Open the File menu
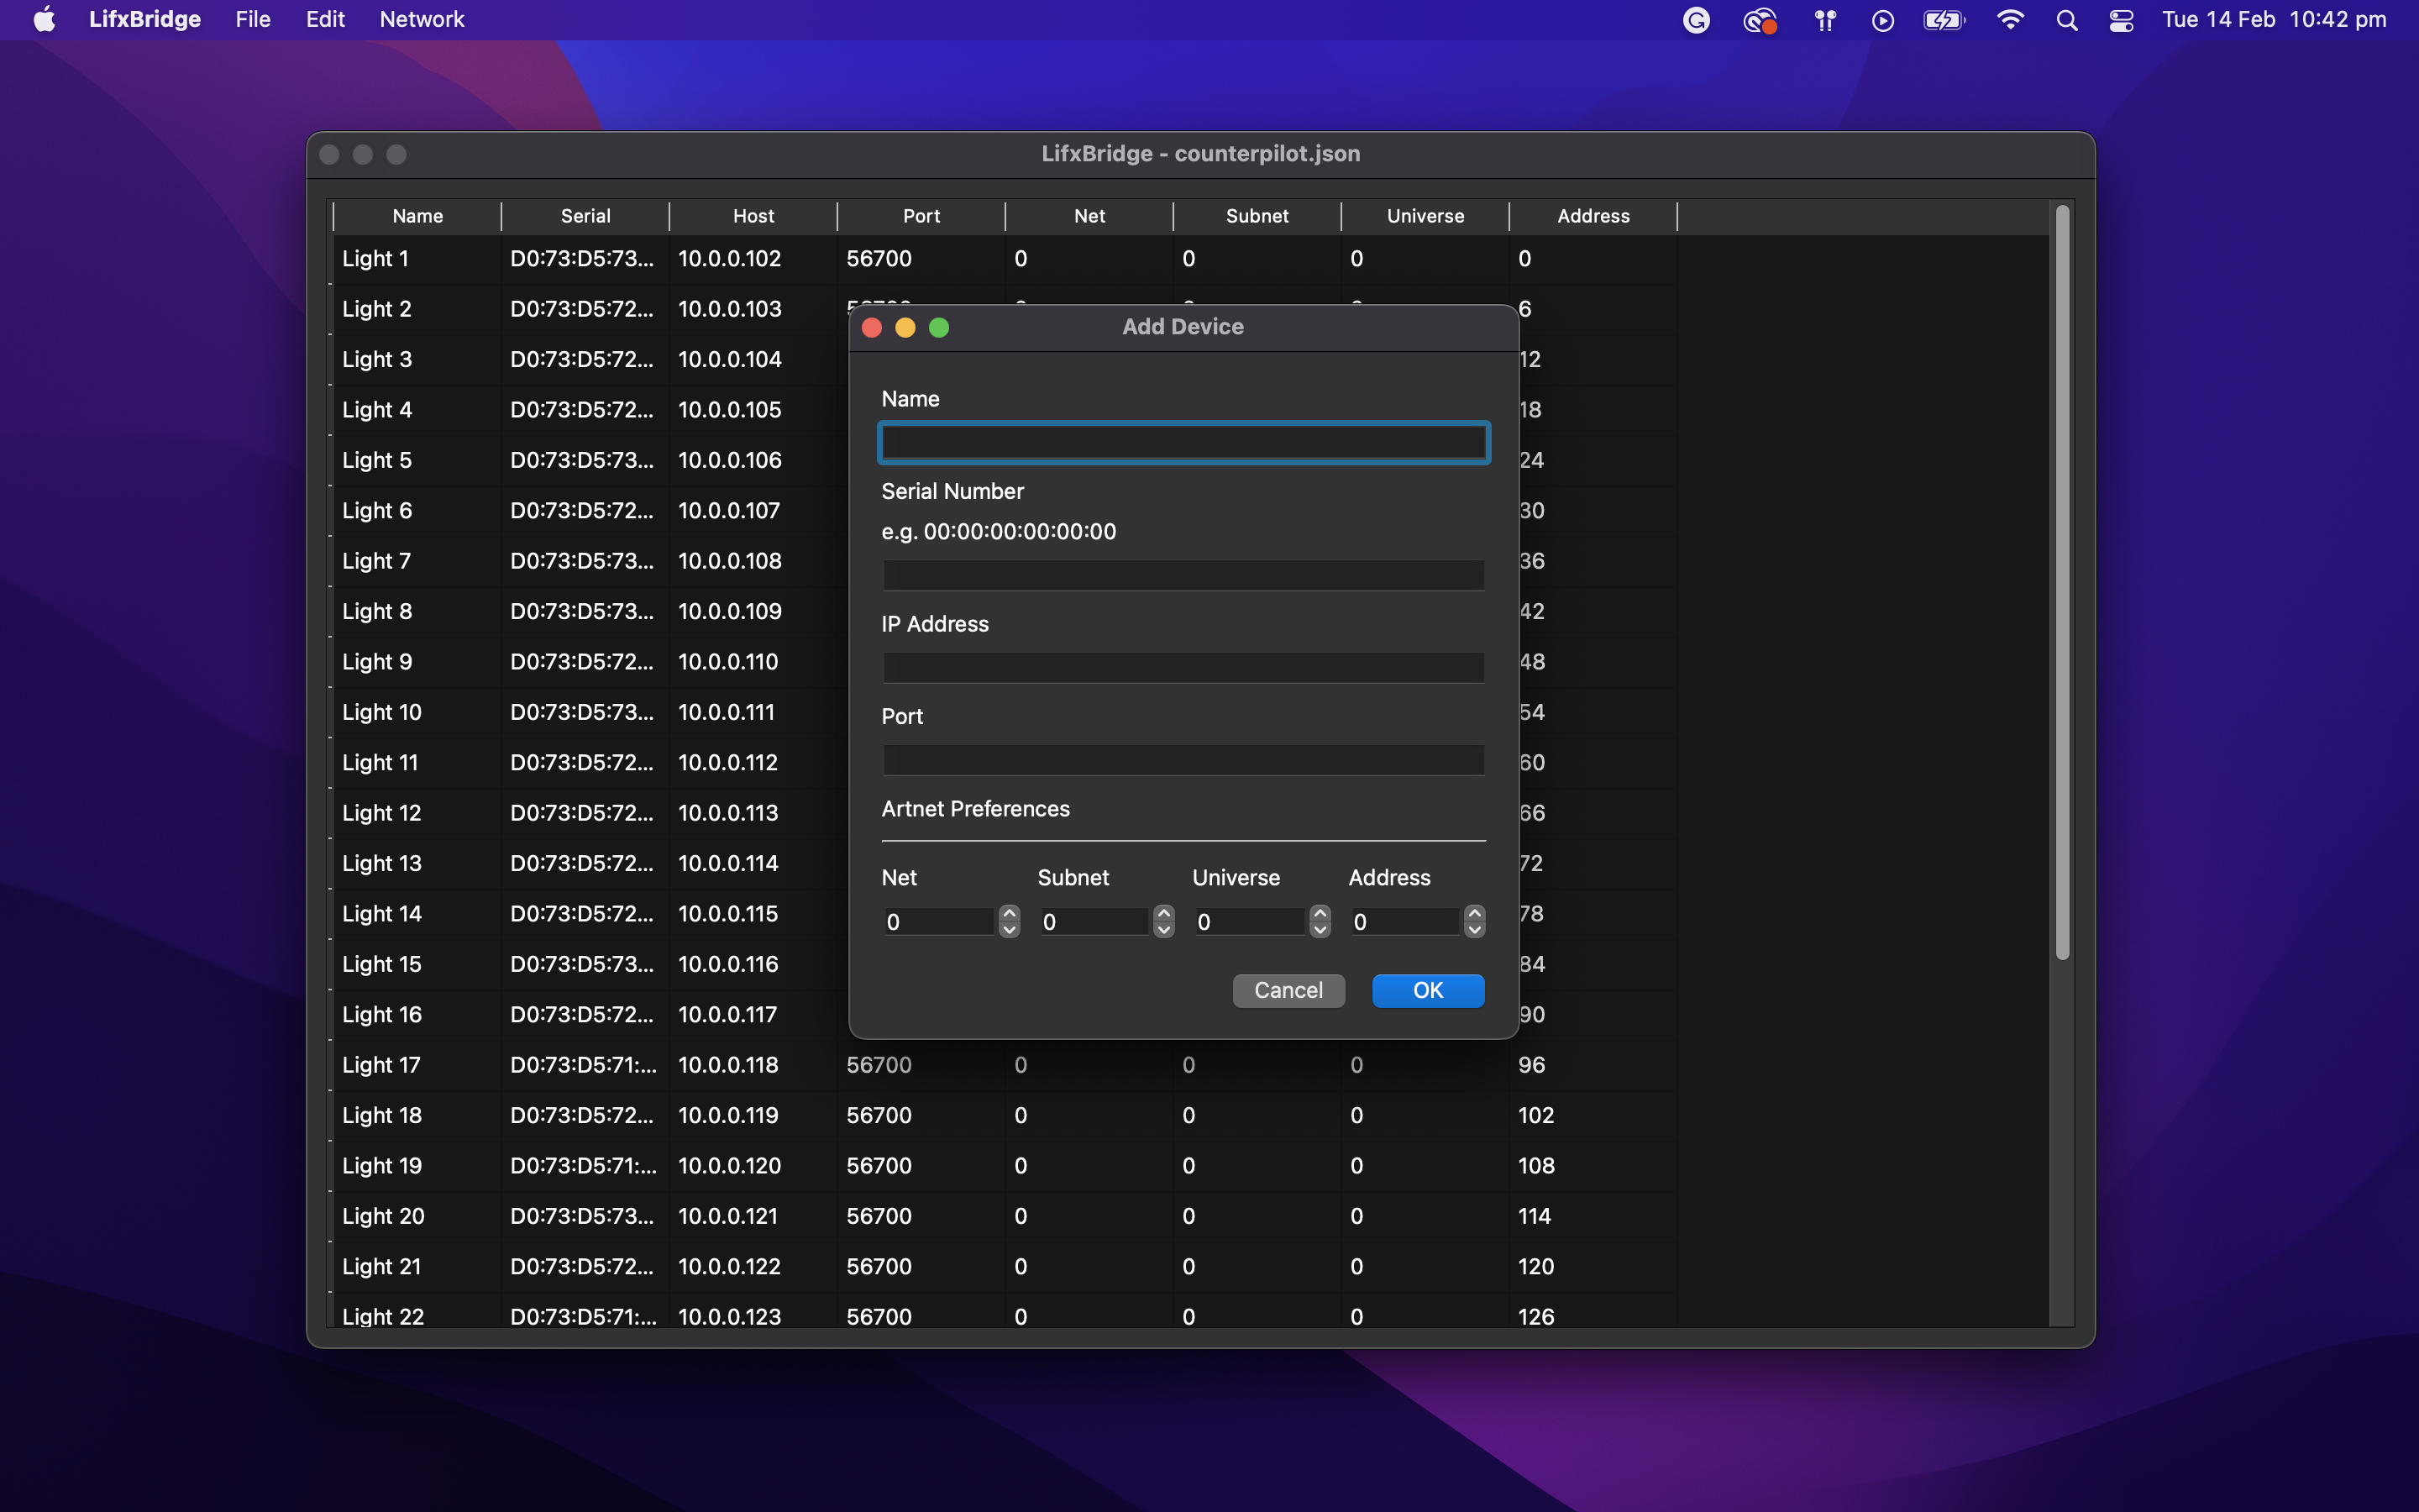This screenshot has width=2419, height=1512. 253,19
